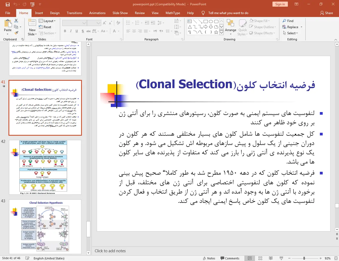Toggle Italic formatting
This screenshot has width=339, height=261.
tap(71, 31)
